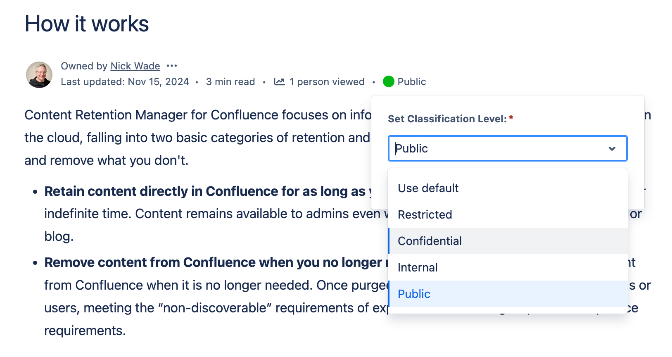Select "Use default" from the classification list
Screen dimensions: 672x357
[x=428, y=188]
